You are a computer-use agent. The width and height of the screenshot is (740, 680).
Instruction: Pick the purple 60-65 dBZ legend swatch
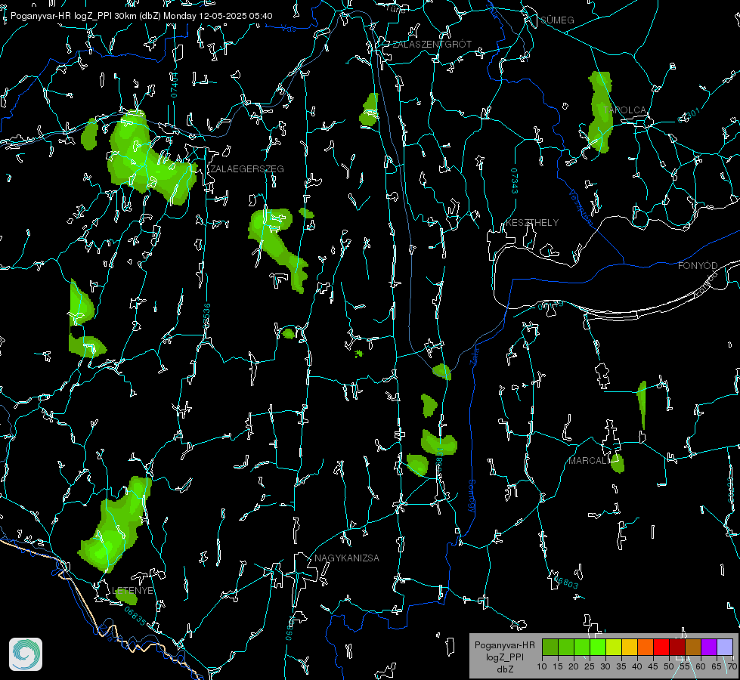click(709, 647)
